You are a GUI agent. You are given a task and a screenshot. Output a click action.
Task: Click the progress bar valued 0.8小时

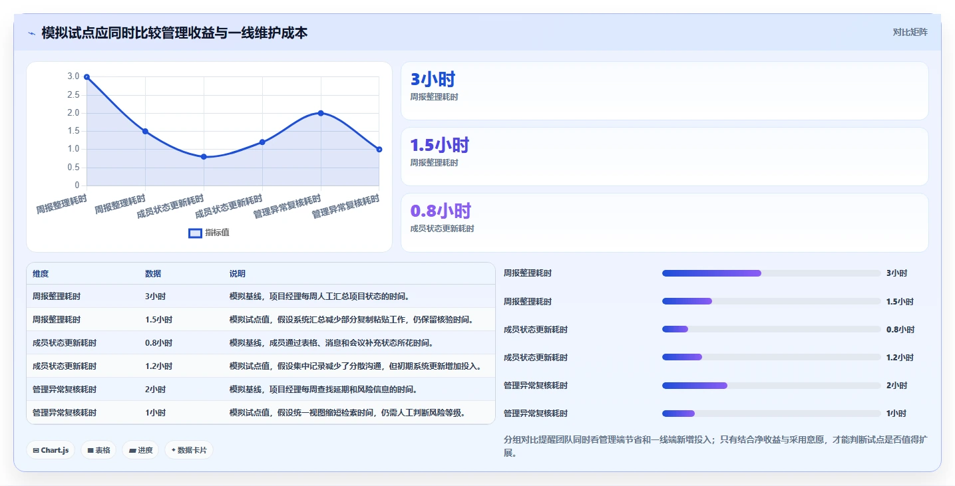pyautogui.click(x=771, y=329)
